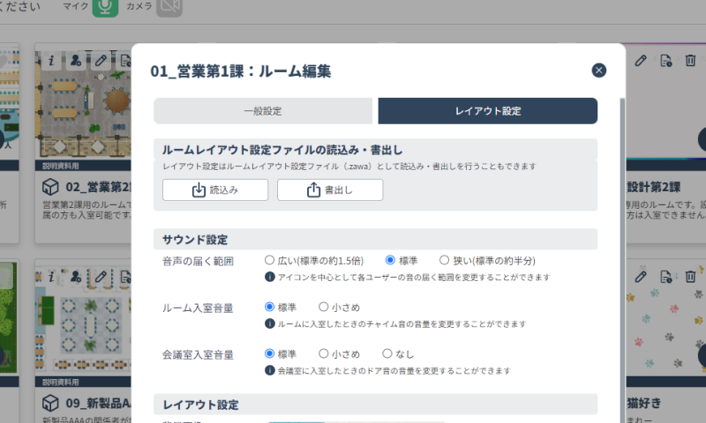This screenshot has width=706, height=423.
Task: Close the ルーム編集 dialog with X
Action: [599, 70]
